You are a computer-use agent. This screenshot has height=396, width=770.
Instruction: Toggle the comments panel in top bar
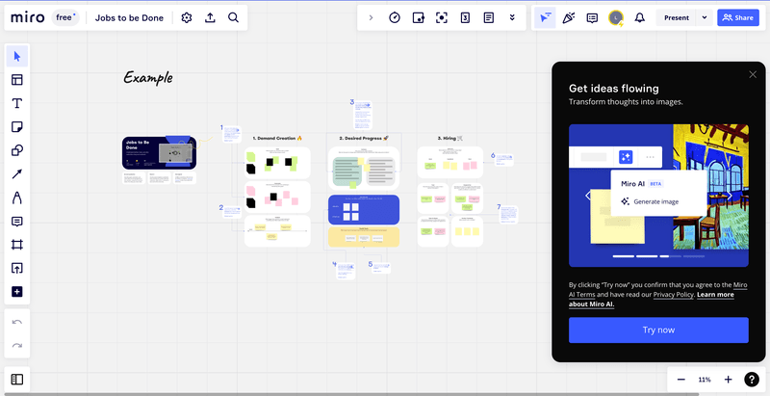pyautogui.click(x=592, y=17)
